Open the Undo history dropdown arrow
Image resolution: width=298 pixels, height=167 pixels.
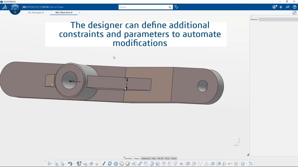point(74,164)
